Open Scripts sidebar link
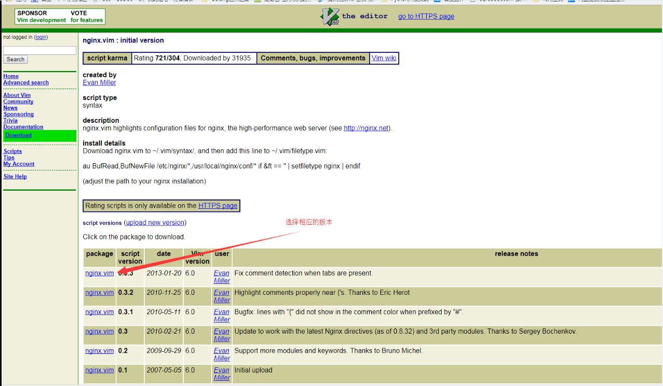This screenshot has height=386, width=663. (x=12, y=151)
